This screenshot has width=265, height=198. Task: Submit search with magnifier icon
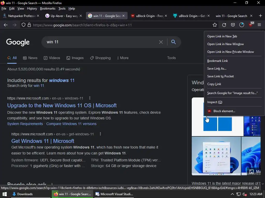click(x=173, y=42)
